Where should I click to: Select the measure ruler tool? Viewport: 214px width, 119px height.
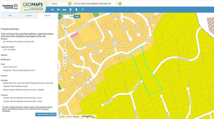(64, 10)
